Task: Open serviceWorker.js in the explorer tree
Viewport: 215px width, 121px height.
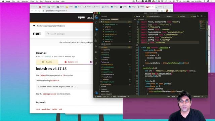Action: 109,75
